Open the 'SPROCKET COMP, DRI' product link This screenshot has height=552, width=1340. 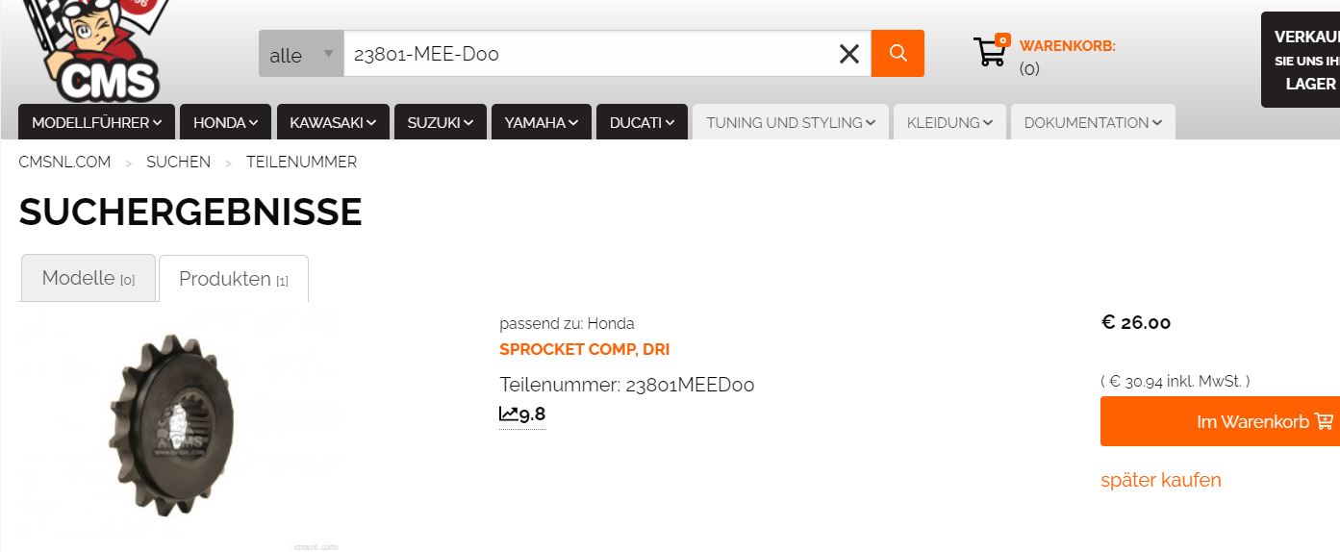(x=585, y=349)
